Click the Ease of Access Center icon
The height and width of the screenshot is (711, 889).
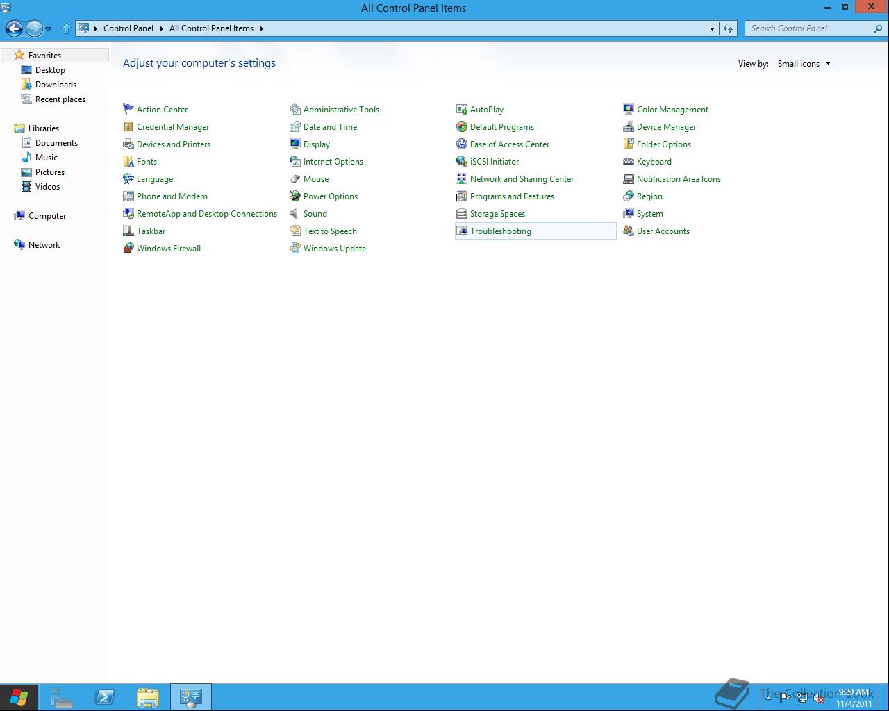[462, 144]
